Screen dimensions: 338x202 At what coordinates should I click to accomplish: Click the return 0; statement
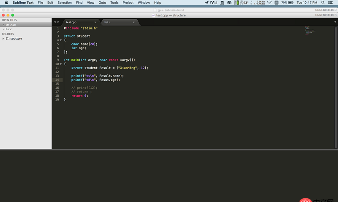79,96
